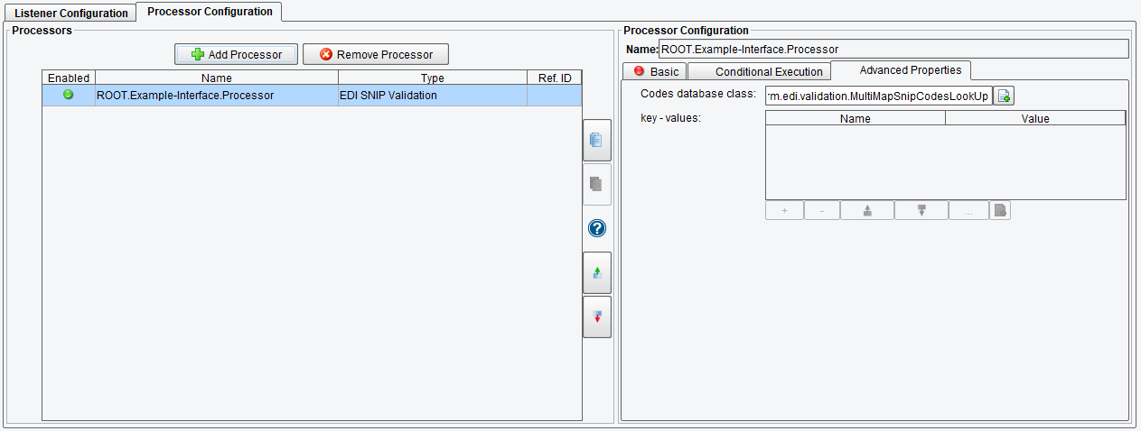Image resolution: width=1141 pixels, height=431 pixels.
Task: Open the Conditional Execution tab
Action: 760,71
